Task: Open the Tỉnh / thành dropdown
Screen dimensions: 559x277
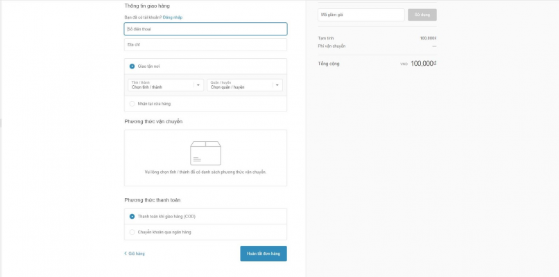Action: (166, 85)
